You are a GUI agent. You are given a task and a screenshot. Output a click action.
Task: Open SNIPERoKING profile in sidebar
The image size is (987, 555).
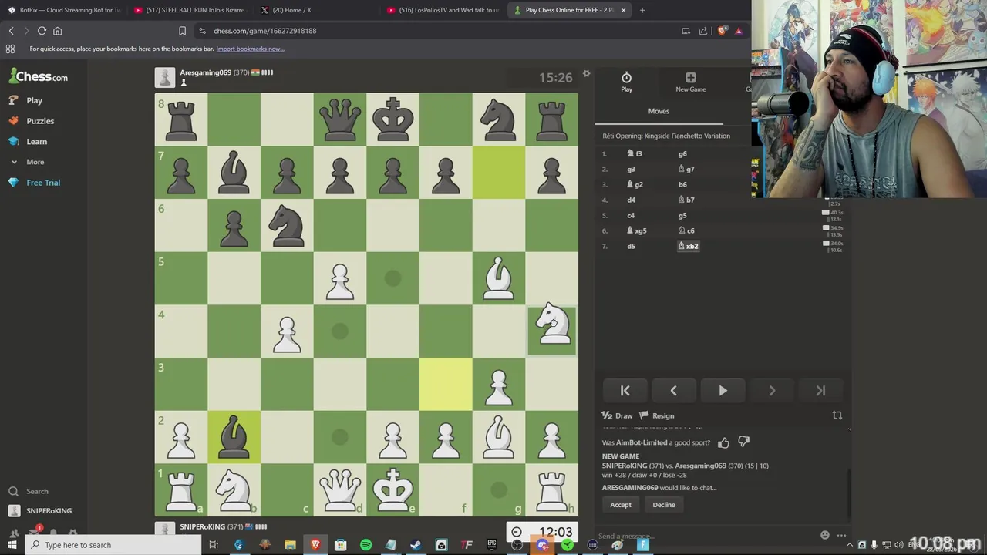coord(40,510)
